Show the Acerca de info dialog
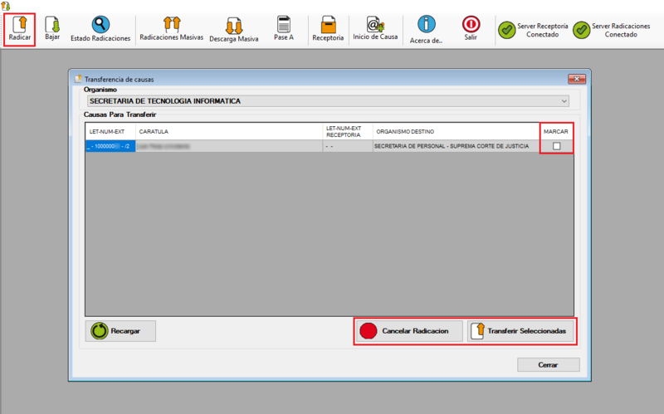 tap(426, 30)
